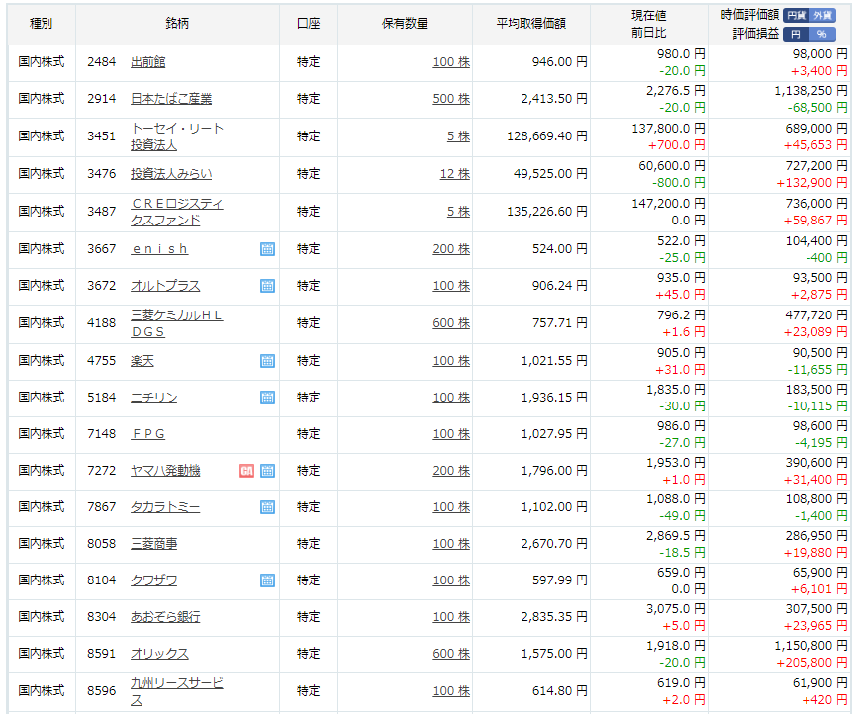Show profit/loss in 円
Screen dimensions: 854x714
pyautogui.click(x=797, y=34)
